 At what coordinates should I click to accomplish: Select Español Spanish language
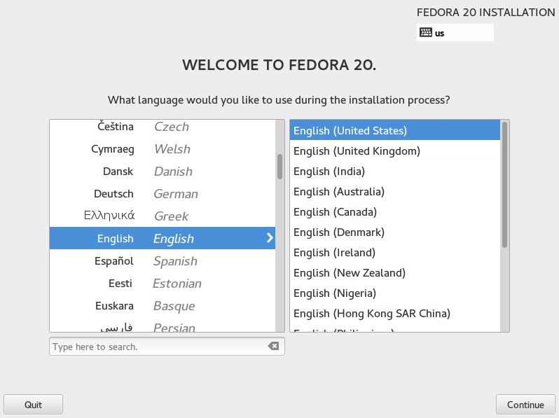(163, 261)
